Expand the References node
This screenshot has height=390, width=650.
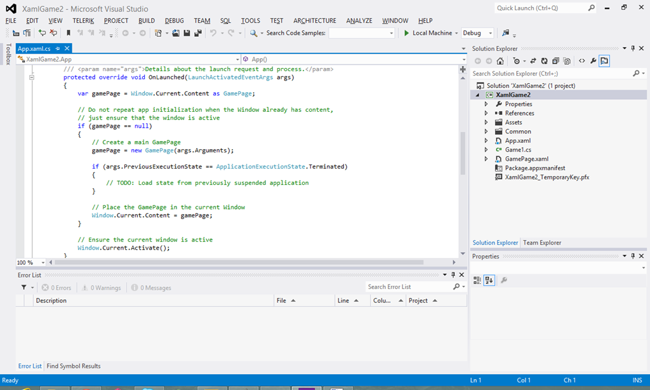[486, 113]
